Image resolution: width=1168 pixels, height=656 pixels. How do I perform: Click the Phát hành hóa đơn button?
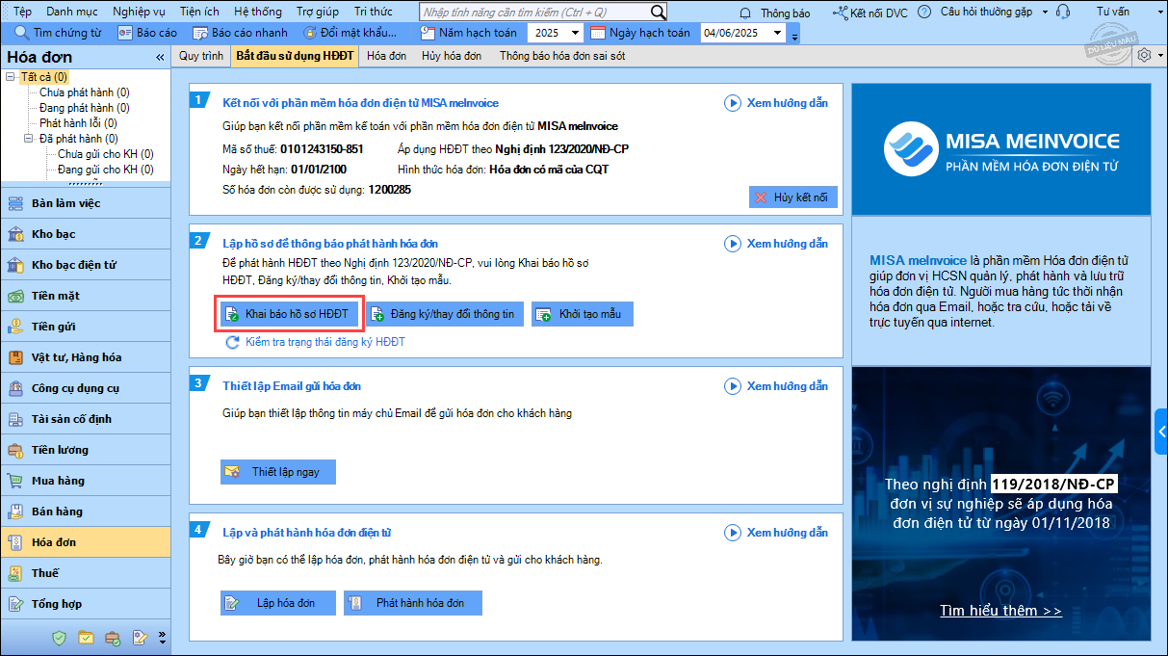(412, 603)
